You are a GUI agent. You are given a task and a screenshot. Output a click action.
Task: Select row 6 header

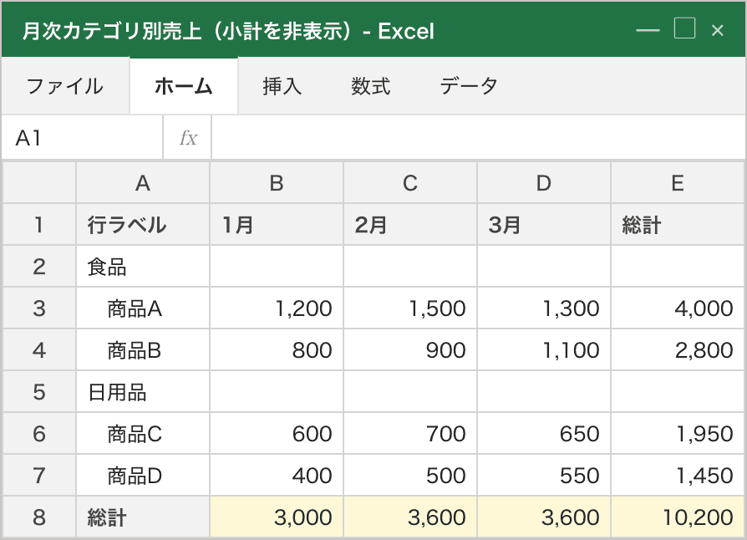click(39, 434)
